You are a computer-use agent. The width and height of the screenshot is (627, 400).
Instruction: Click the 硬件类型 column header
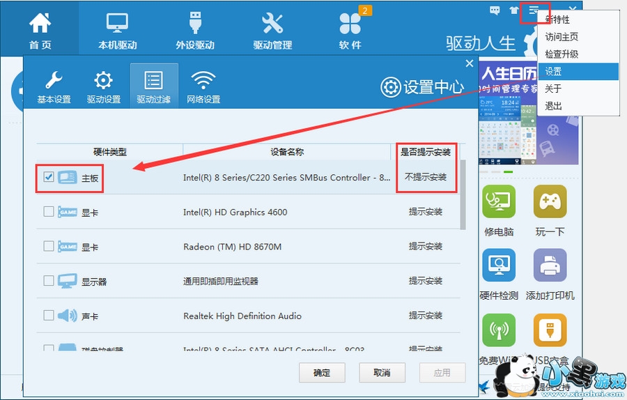pos(110,152)
